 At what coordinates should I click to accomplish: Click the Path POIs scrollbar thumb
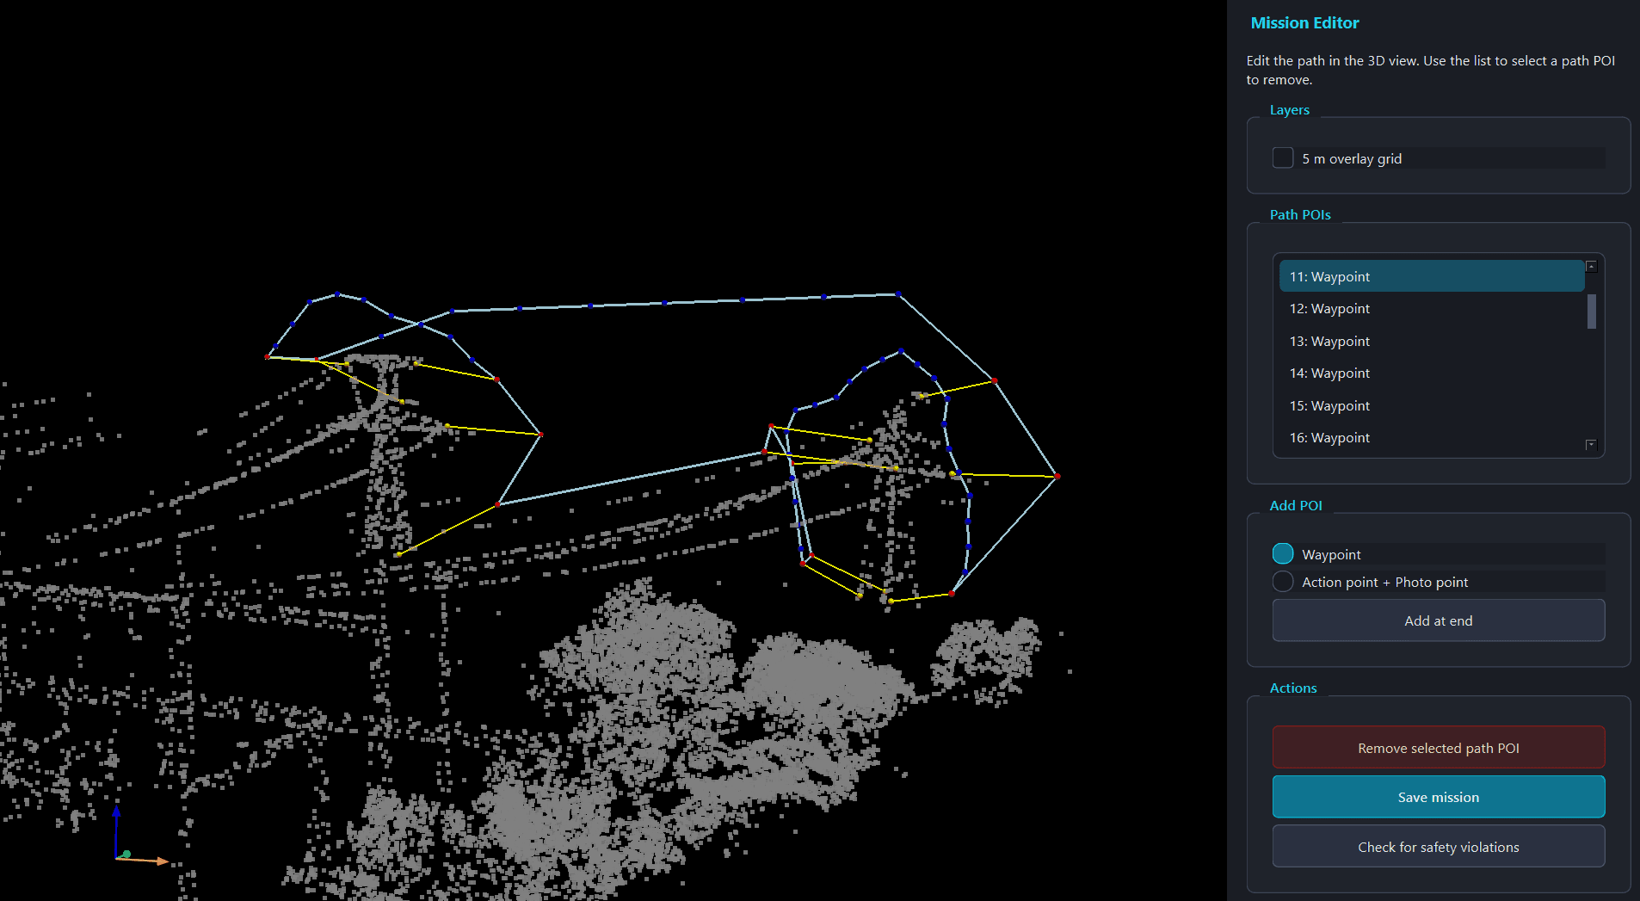(x=1591, y=312)
